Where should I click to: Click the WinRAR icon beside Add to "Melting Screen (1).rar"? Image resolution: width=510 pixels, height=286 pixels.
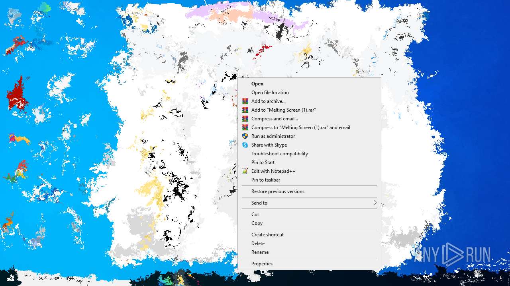245,110
